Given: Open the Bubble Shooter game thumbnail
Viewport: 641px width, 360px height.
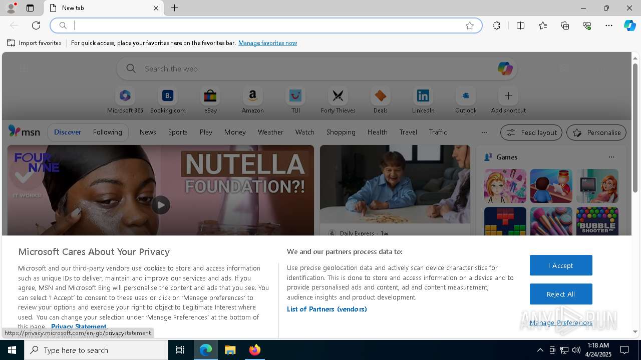Looking at the screenshot, I should click(x=597, y=221).
